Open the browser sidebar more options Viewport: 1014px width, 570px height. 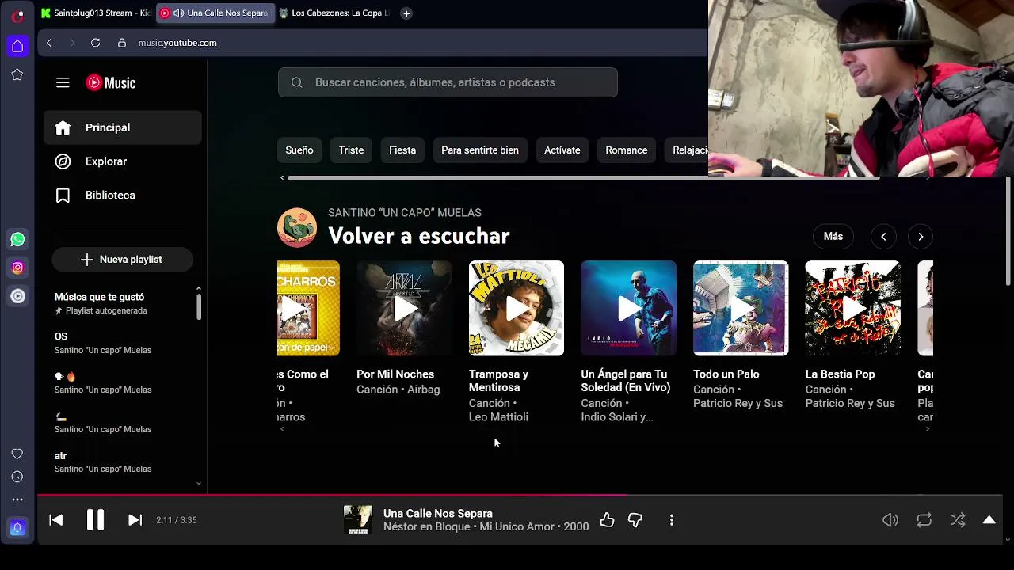pos(17,500)
